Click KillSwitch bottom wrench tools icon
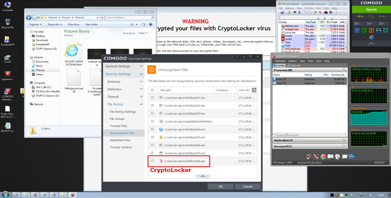This screenshot has height=198, width=391. [316, 157]
